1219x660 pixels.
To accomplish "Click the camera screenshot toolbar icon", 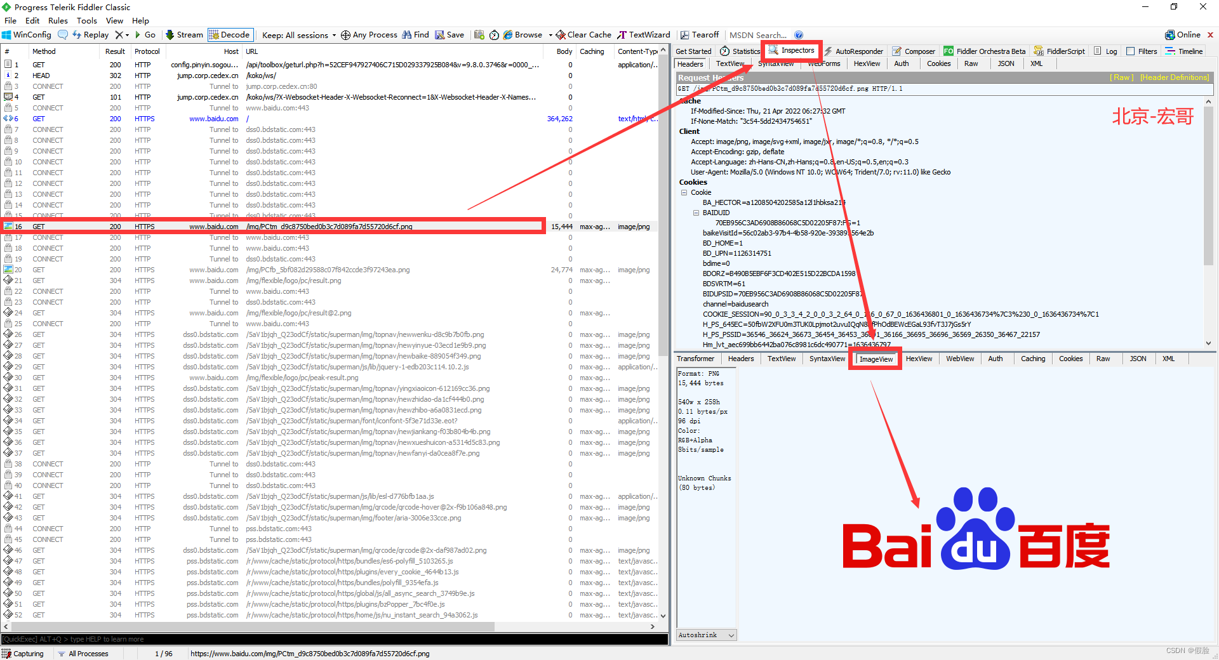I will coord(479,35).
